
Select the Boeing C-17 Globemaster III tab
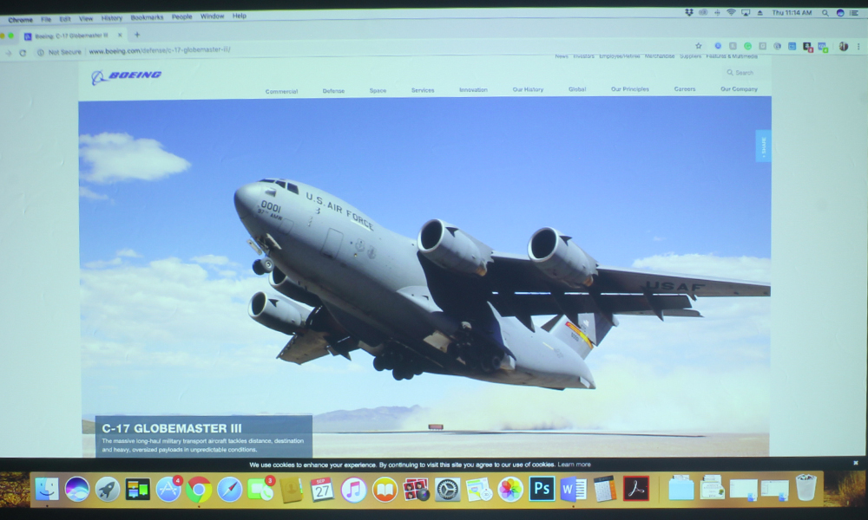(72, 36)
